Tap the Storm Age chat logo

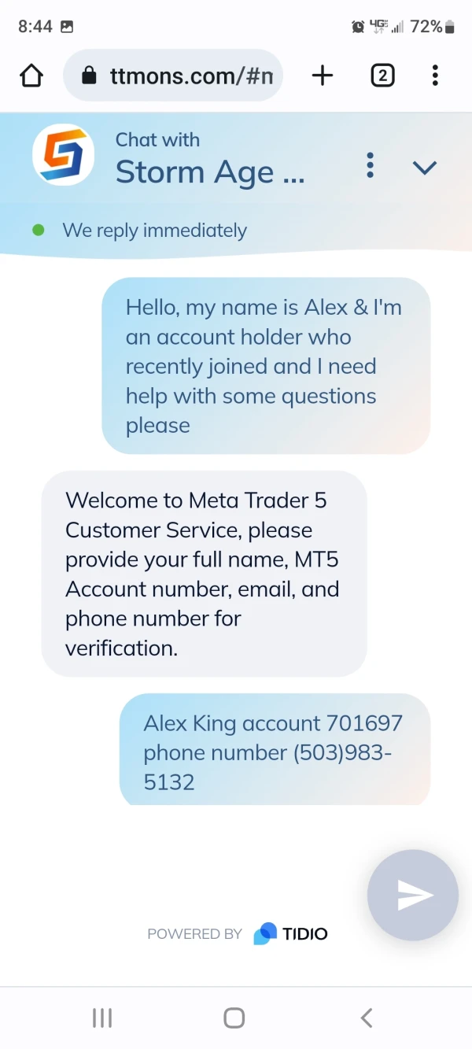pyautogui.click(x=64, y=155)
